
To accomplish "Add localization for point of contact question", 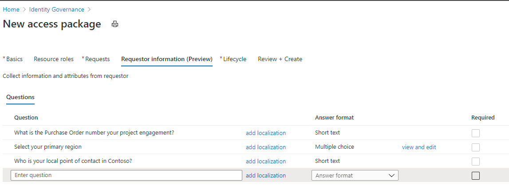I will point(266,161).
